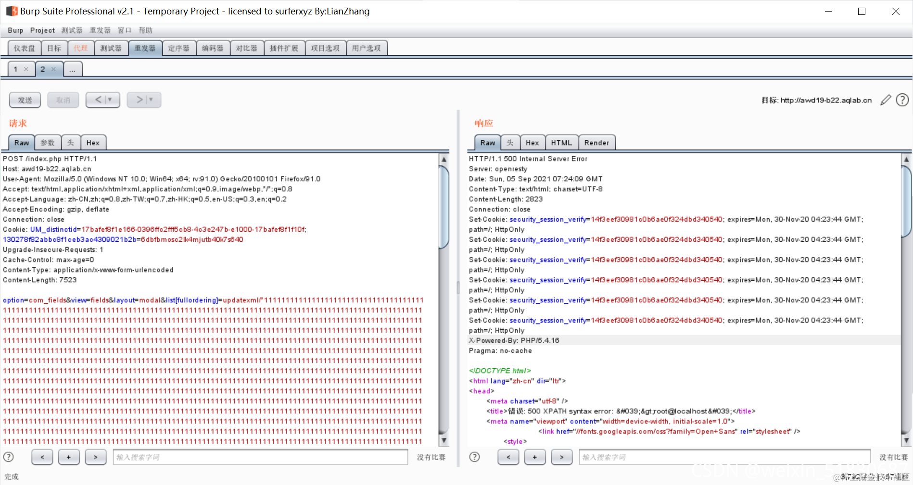Open response search help question mark icon
This screenshot has height=485, width=913.
click(x=474, y=457)
